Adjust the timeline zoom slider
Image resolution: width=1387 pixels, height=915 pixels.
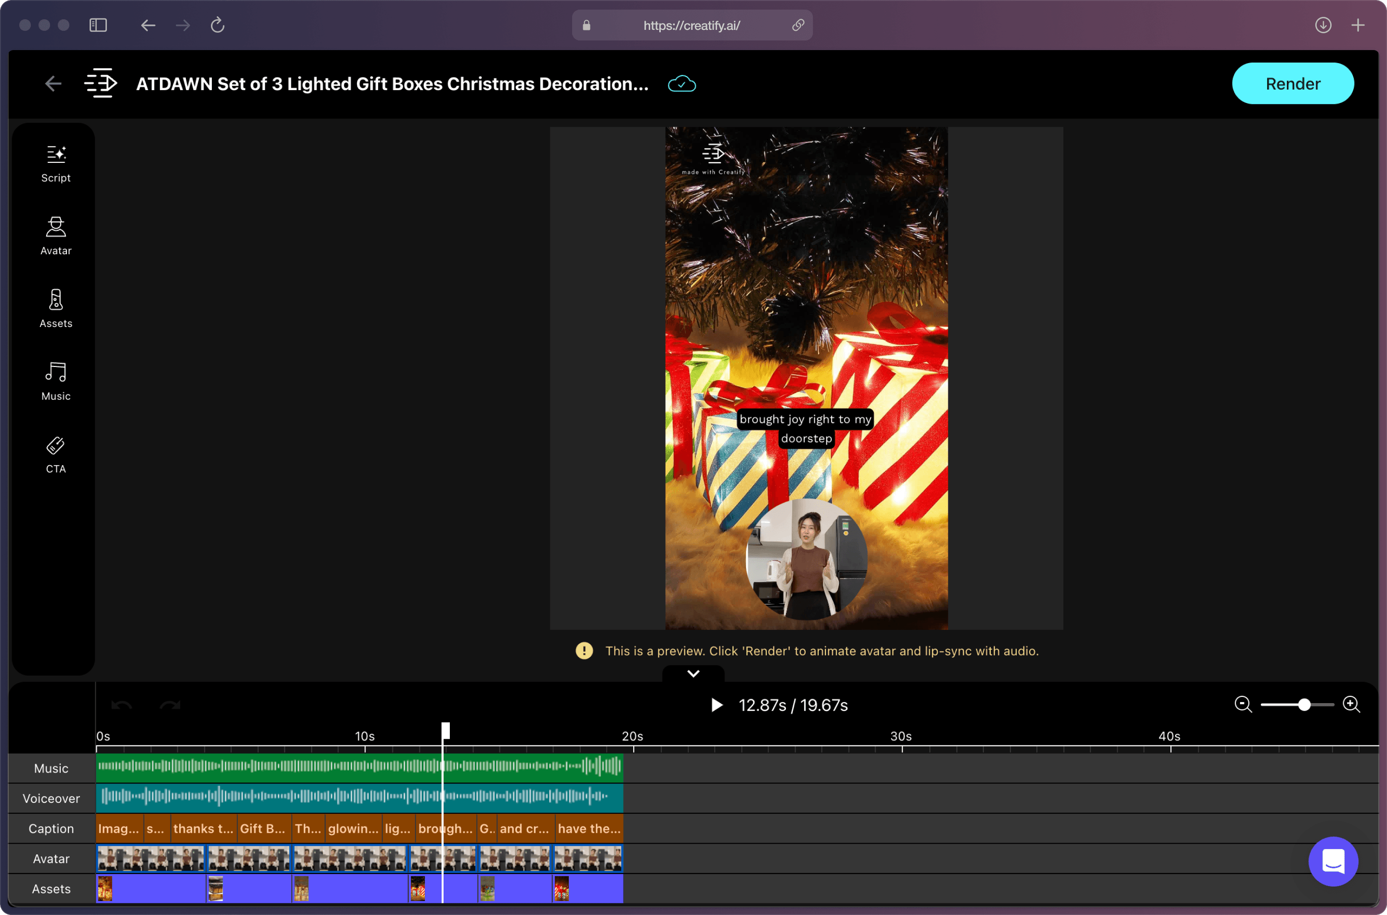click(1304, 705)
